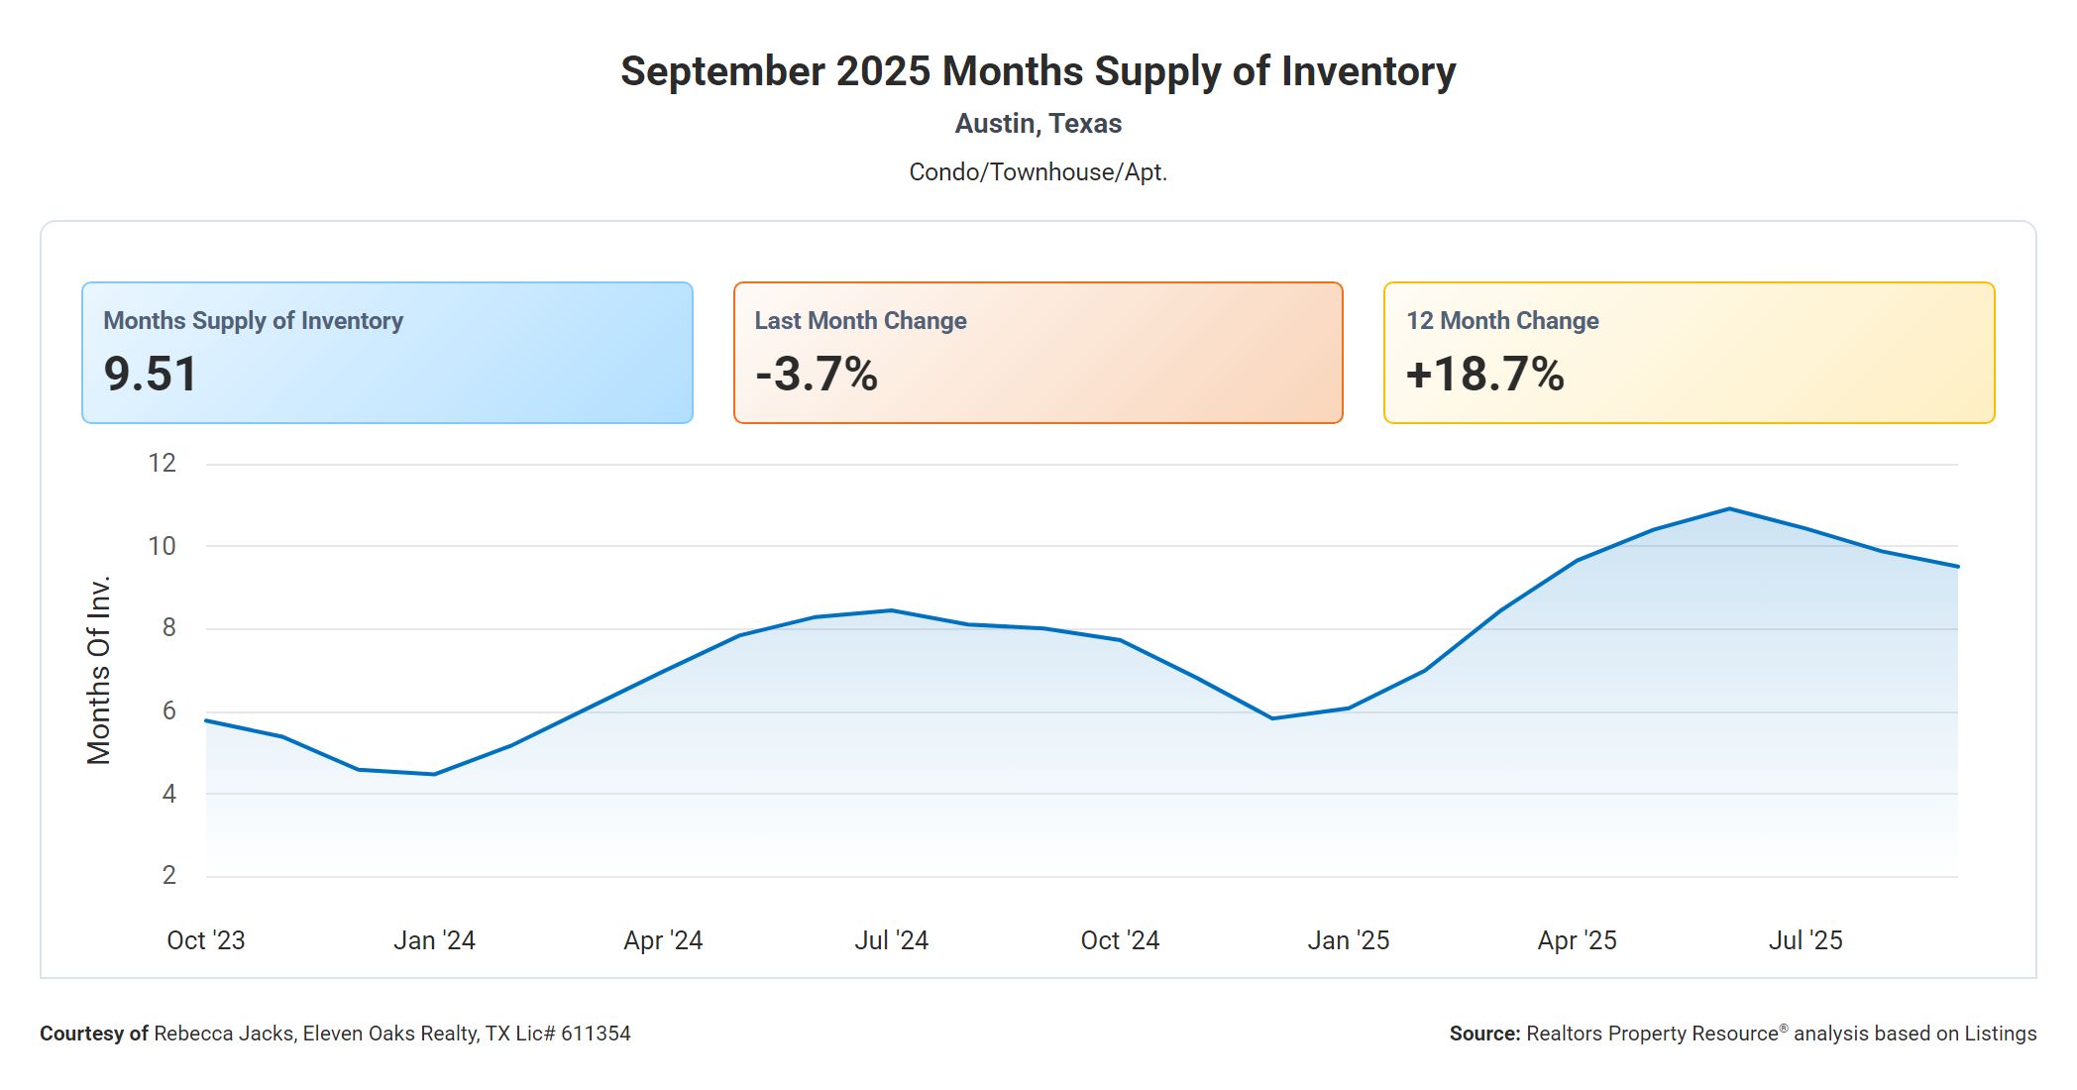Click the Austin, Texas subtitle

[1038, 124]
